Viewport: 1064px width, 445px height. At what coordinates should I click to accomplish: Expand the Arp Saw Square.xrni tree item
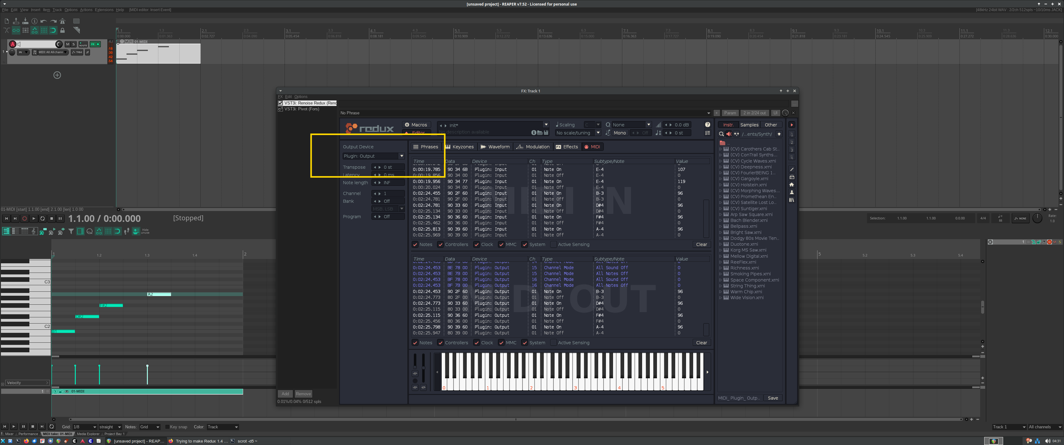coord(721,215)
